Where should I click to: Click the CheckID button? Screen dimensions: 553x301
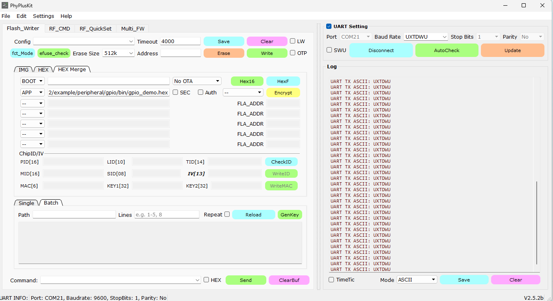[x=281, y=161]
